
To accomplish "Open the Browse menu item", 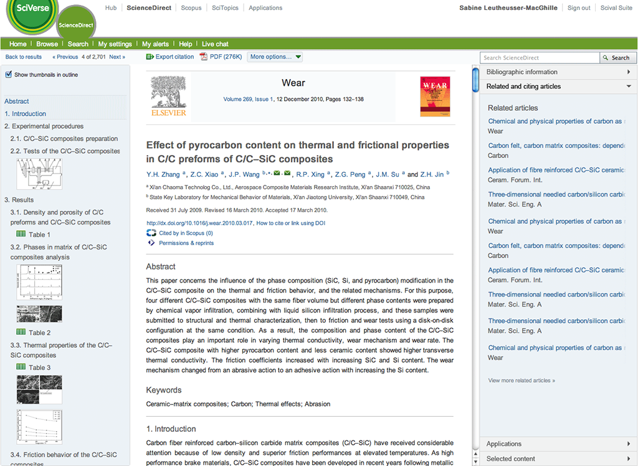I will 47,44.
